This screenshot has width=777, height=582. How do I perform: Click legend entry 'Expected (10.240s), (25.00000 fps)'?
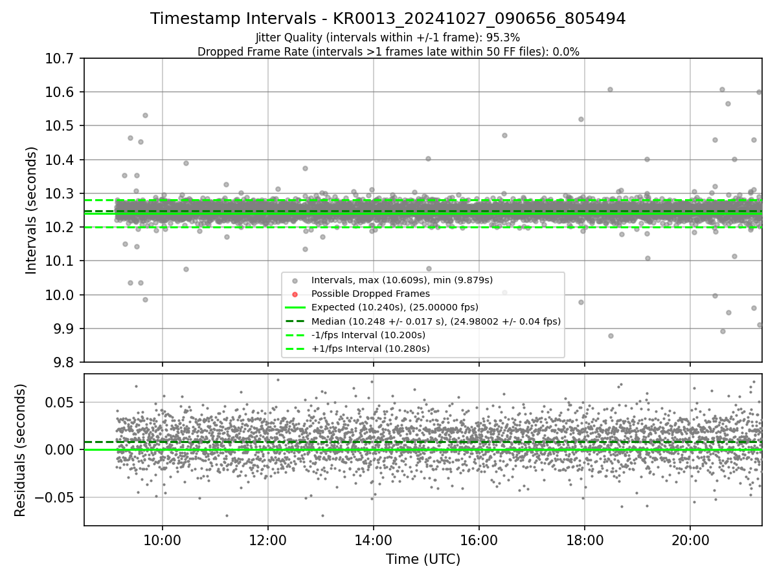click(x=395, y=307)
